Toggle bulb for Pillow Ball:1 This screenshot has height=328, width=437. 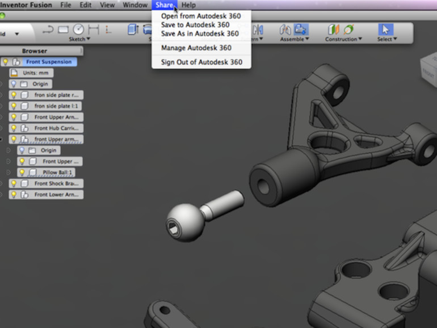pyautogui.click(x=22, y=173)
